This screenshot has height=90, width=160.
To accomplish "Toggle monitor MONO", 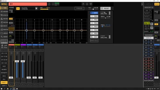I will point(147,17).
